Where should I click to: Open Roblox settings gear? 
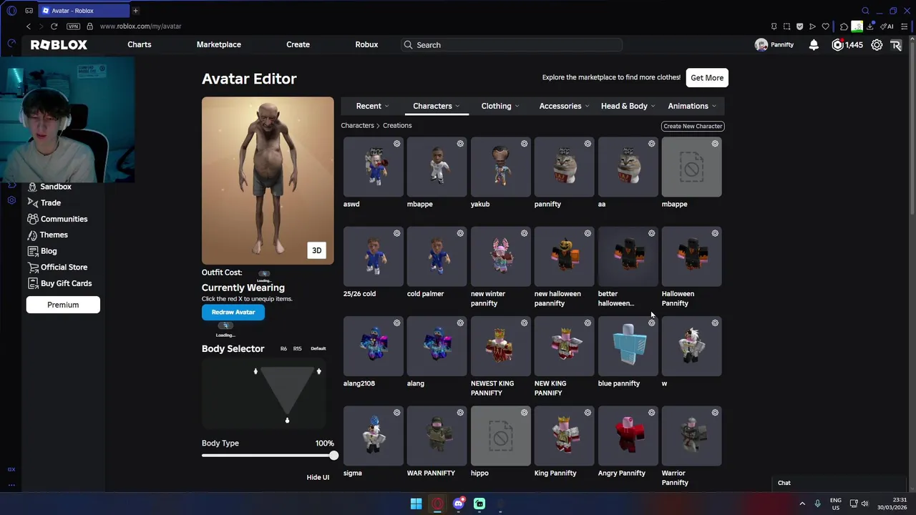pyautogui.click(x=877, y=44)
